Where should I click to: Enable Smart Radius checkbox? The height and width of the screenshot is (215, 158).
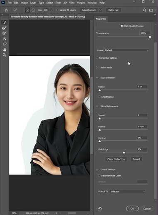pyautogui.click(x=99, y=97)
